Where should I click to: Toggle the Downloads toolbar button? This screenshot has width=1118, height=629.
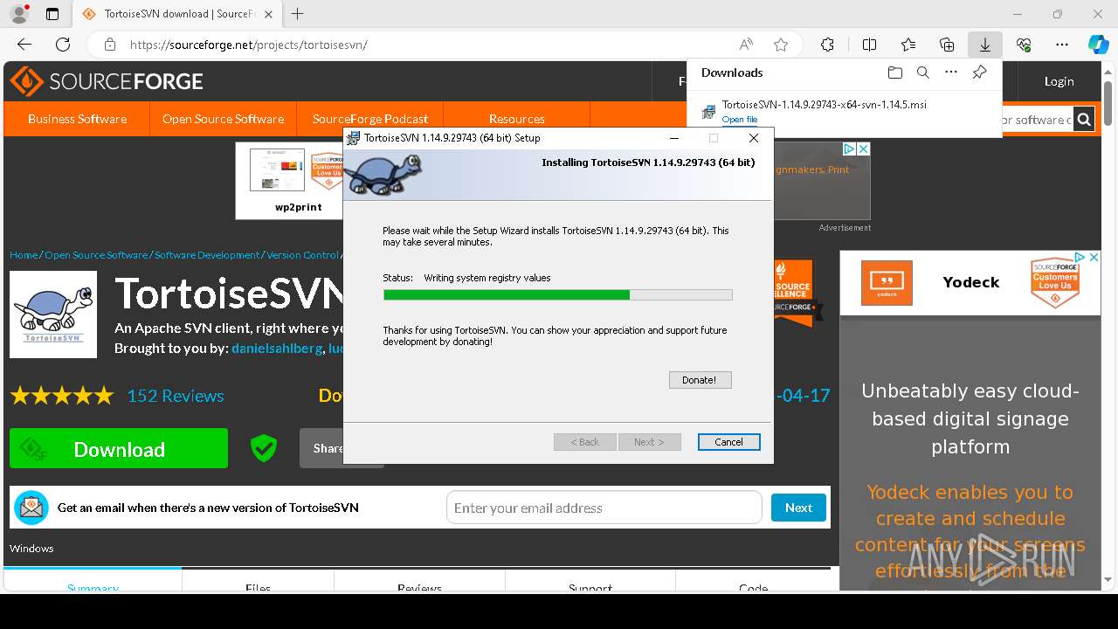pyautogui.click(x=985, y=45)
